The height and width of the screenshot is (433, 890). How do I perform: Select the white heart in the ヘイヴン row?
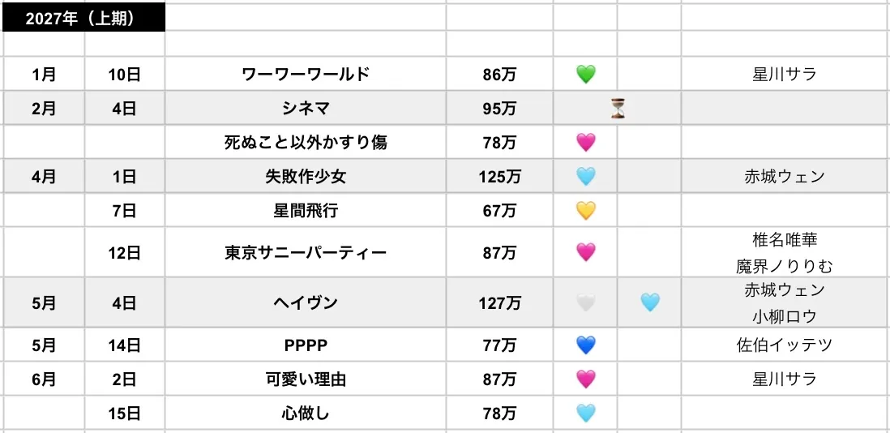pos(585,303)
